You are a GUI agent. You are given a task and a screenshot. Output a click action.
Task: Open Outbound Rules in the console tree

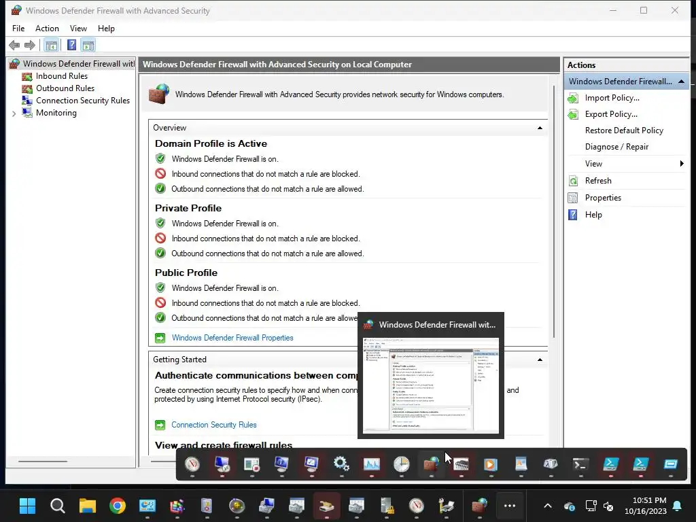pos(65,88)
